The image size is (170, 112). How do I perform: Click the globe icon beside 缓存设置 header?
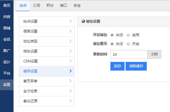(x=83, y=21)
